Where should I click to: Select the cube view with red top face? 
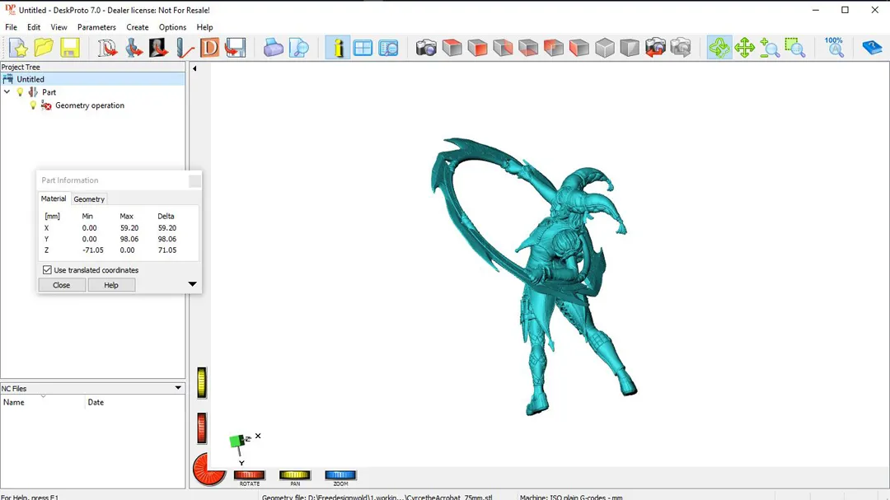(x=452, y=49)
